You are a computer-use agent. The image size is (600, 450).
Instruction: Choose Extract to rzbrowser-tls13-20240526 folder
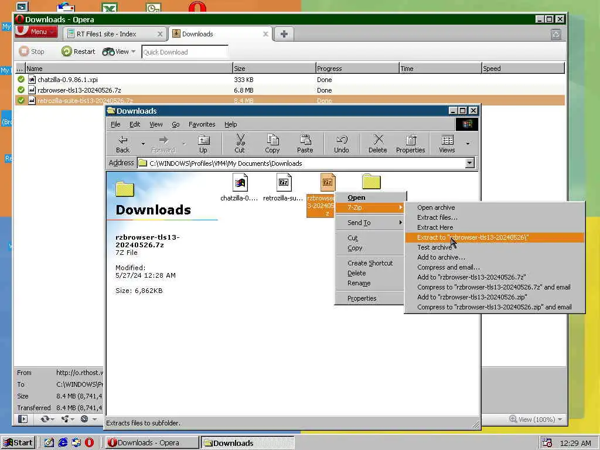coord(495,237)
